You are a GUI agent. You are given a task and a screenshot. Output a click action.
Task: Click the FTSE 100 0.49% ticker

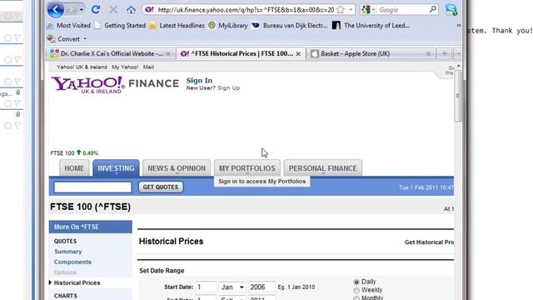[x=74, y=153]
